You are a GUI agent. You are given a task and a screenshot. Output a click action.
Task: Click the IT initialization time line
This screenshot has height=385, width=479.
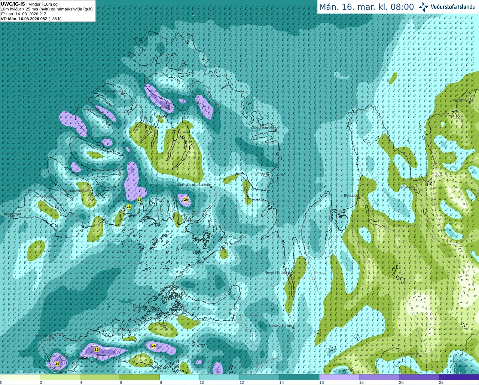[x=24, y=14]
